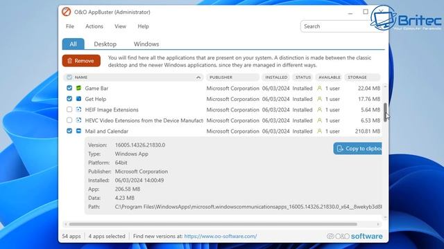
Task: Click the Data size 4.23 MB value
Action: [x=125, y=198]
